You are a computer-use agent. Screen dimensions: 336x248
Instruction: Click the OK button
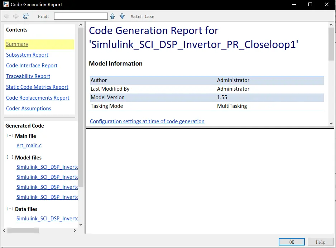[292, 242]
